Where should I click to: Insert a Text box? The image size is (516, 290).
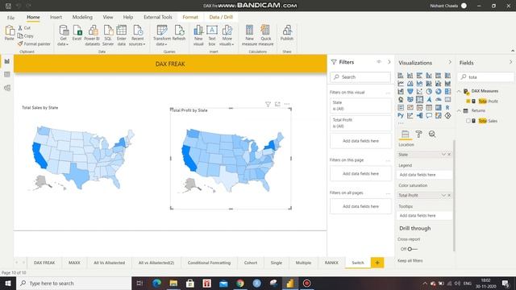point(212,35)
